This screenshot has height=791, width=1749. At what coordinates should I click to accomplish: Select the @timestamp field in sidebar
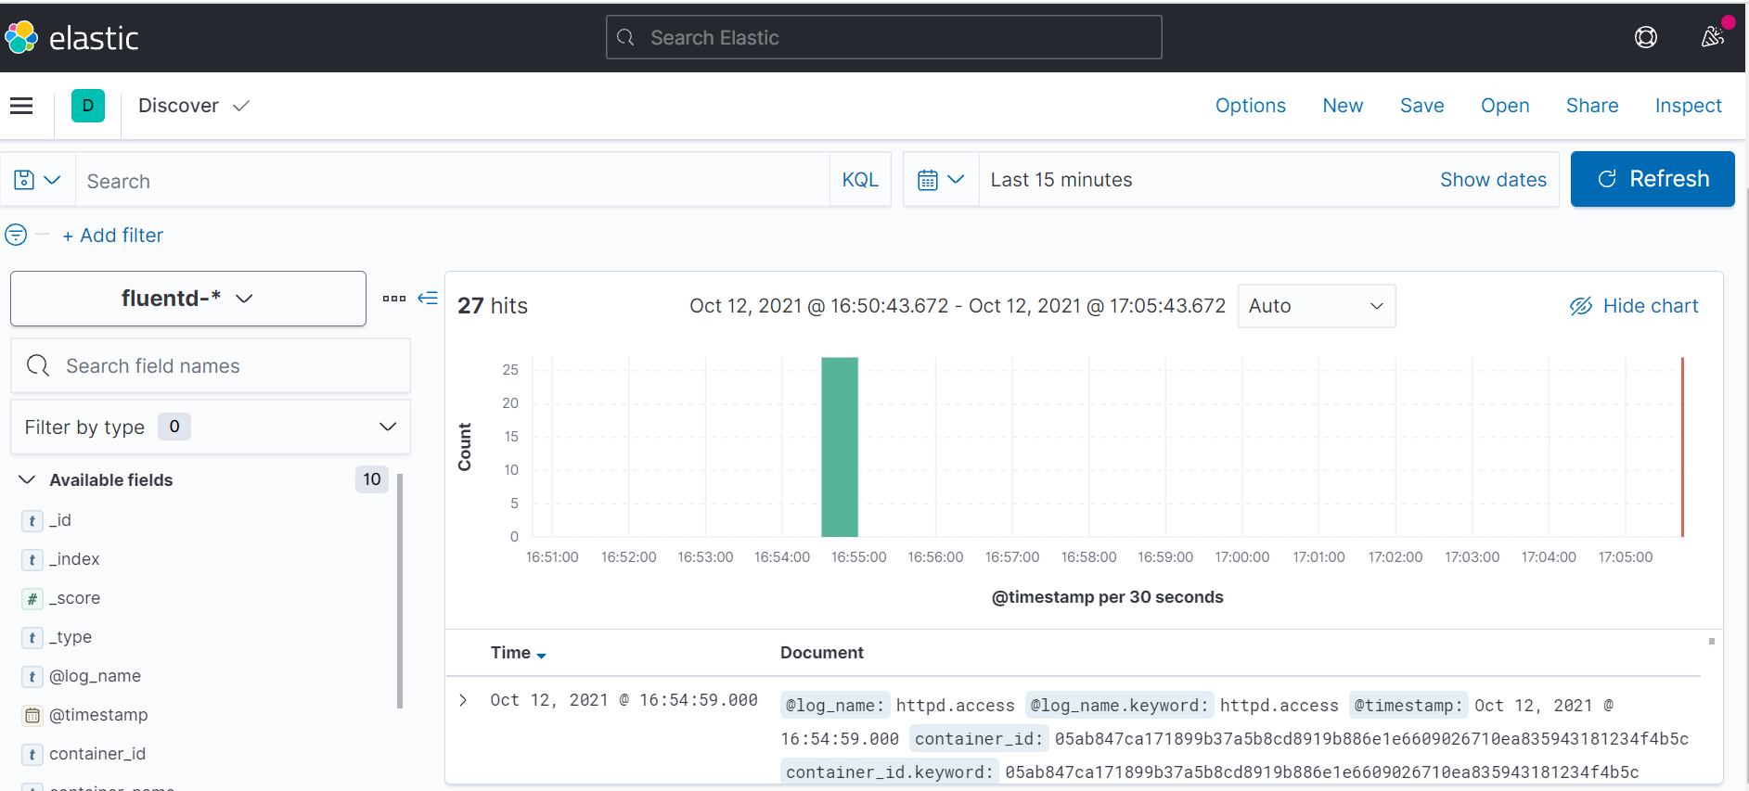point(98,715)
